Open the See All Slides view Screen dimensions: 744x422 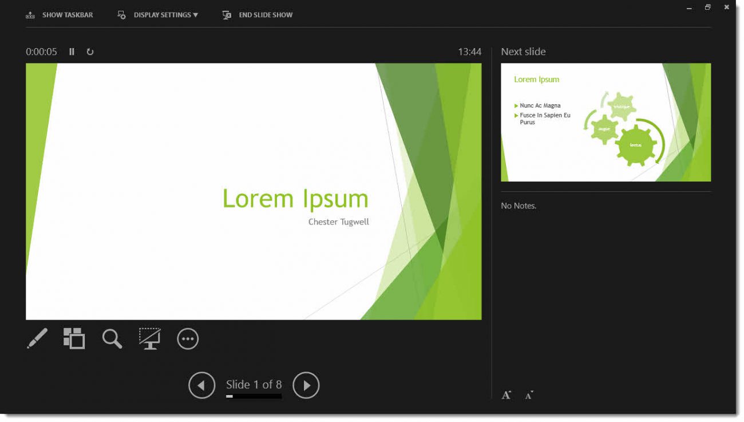point(74,338)
